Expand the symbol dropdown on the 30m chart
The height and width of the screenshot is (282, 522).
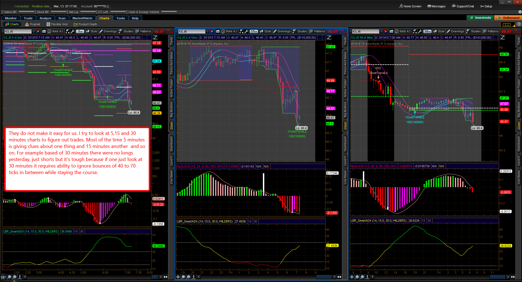click(381, 32)
